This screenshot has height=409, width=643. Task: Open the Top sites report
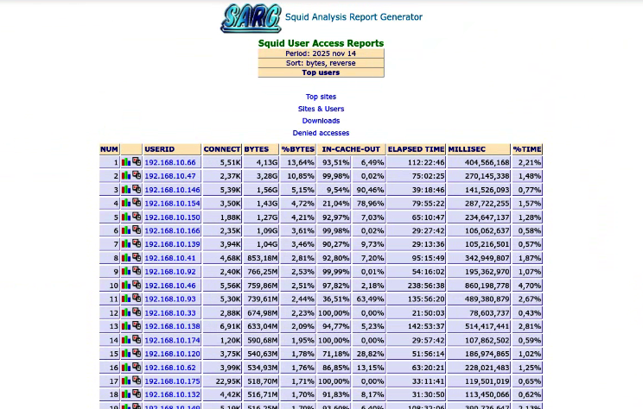click(x=321, y=97)
